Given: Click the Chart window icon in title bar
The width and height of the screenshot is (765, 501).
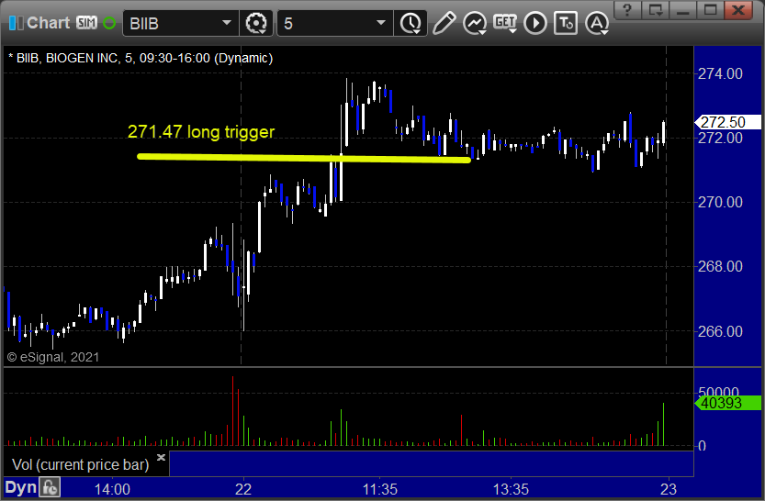Looking at the screenshot, I should click(15, 23).
